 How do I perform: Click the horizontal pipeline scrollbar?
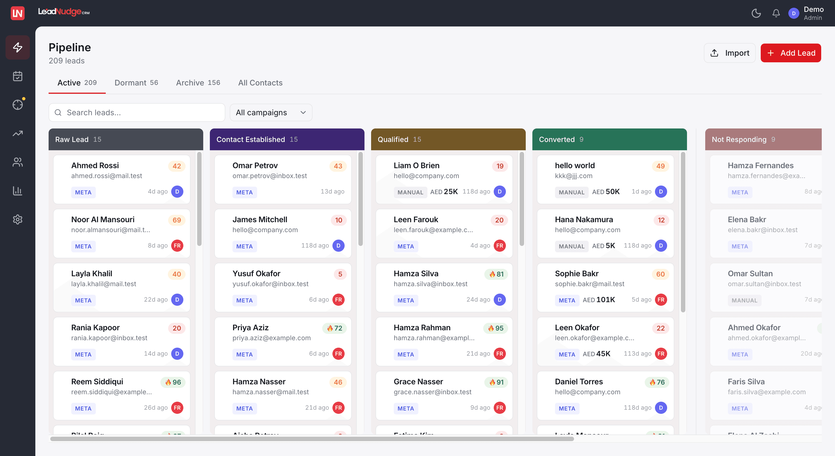(312, 439)
